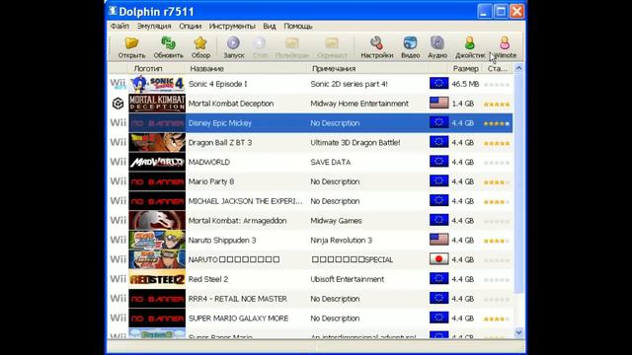The height and width of the screenshot is (355, 632).
Task: Click the Mortal Kombat Deception banner
Action: click(x=157, y=104)
